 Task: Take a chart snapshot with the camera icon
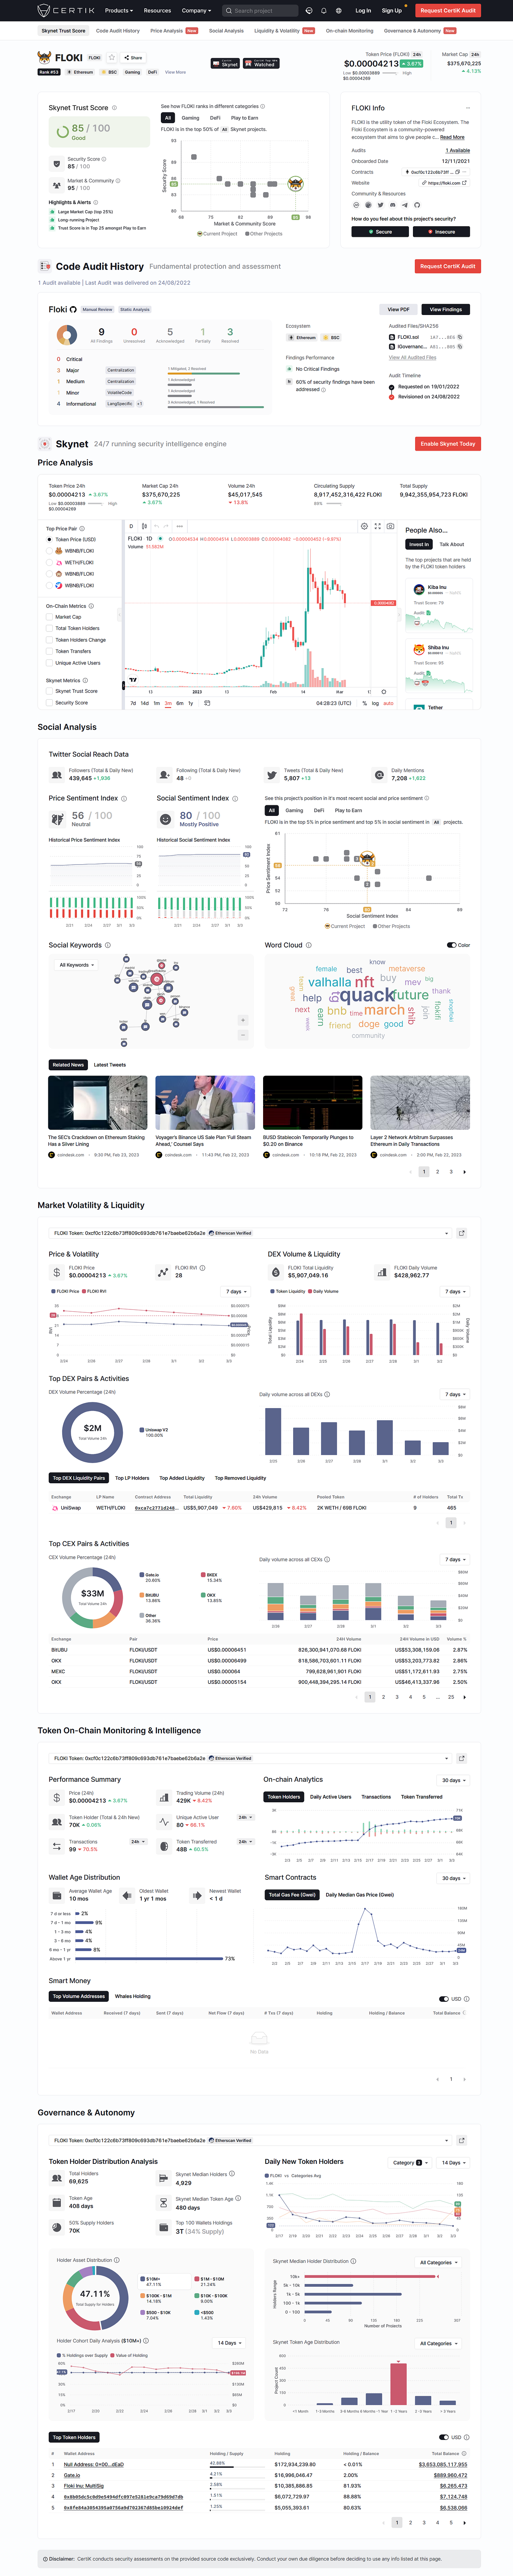click(x=390, y=525)
